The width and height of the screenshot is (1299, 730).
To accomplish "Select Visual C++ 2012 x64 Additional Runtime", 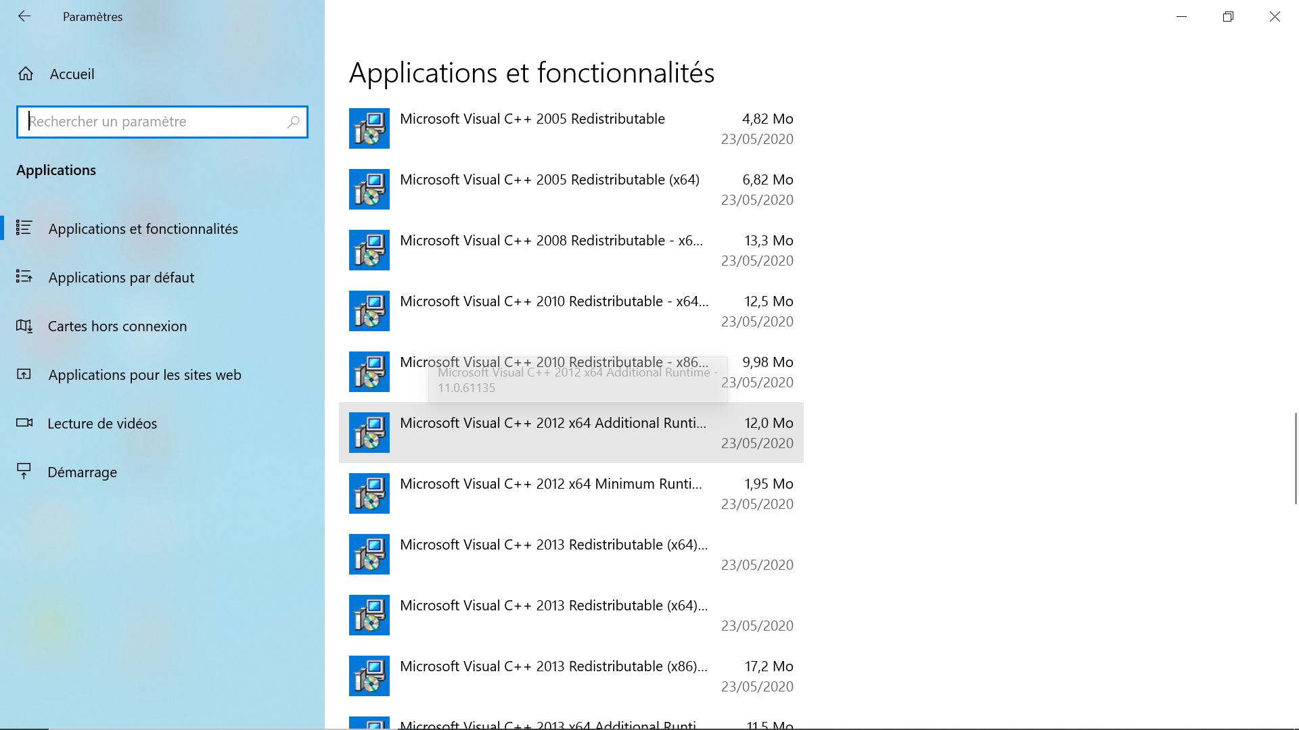I will [x=552, y=423].
